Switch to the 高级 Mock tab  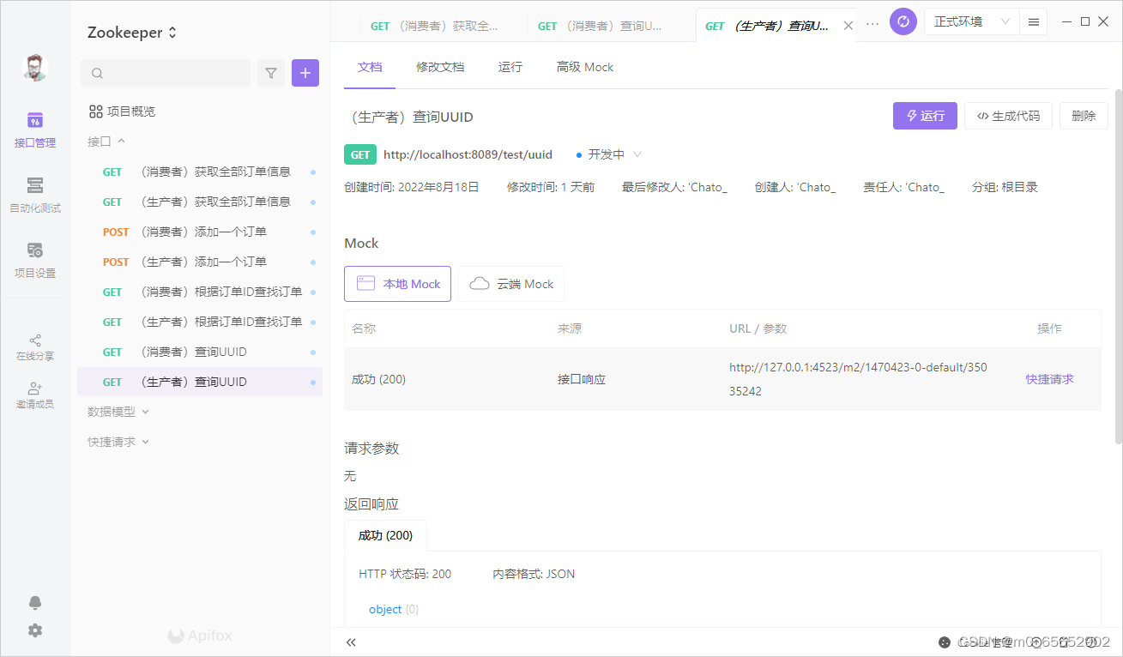[x=585, y=67]
